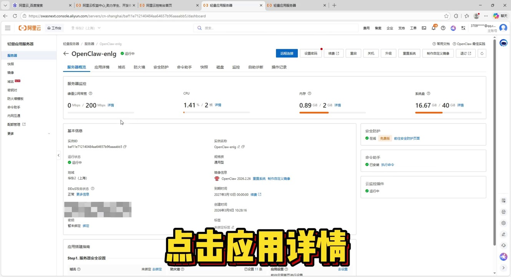Open the 操作记录 tab
The width and height of the screenshot is (511, 277).
click(x=279, y=67)
